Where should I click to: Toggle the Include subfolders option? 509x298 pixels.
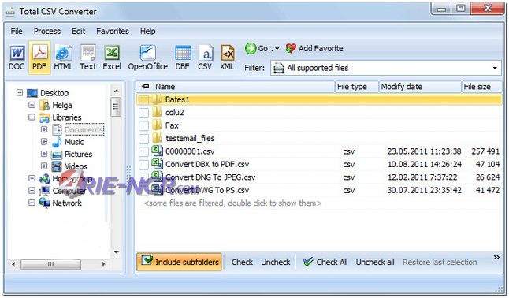pos(179,262)
